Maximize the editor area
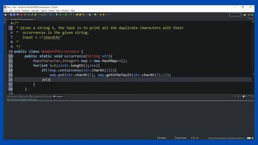Viewport: 258px width, 145px height. click(x=252, y=19)
